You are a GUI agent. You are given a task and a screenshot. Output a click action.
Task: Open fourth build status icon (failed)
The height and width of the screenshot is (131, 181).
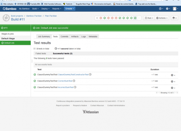(x=112, y=18)
